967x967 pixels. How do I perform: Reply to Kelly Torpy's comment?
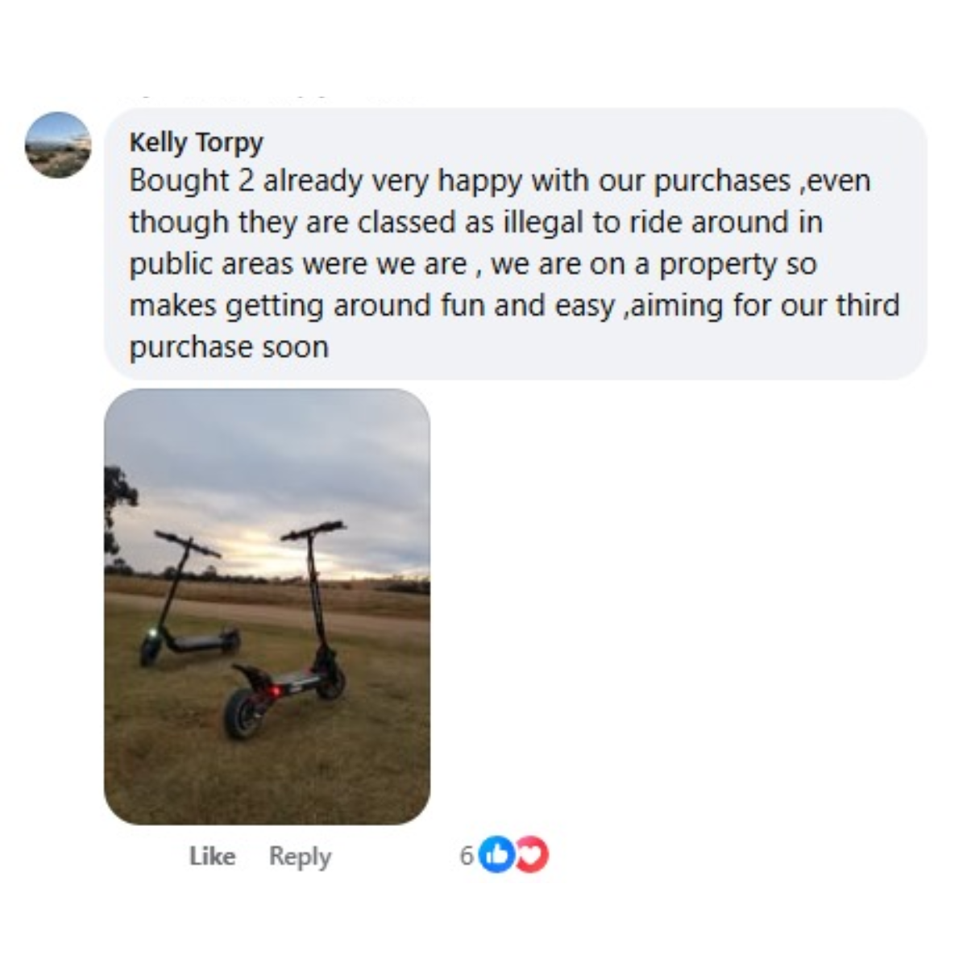[x=300, y=856]
